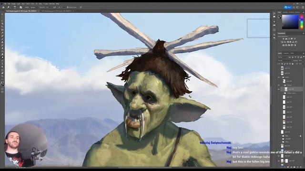Add a Black & White adjustment
This screenshot has height=171, width=305.
point(287,42)
